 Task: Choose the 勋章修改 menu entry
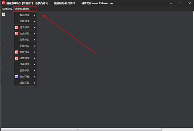click(x=25, y=46)
